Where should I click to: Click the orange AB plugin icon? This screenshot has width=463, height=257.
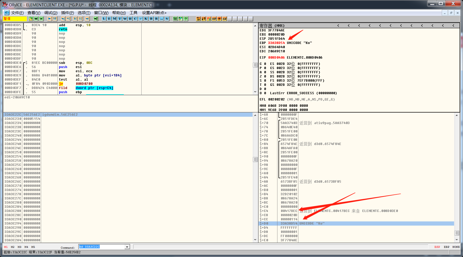(209, 19)
